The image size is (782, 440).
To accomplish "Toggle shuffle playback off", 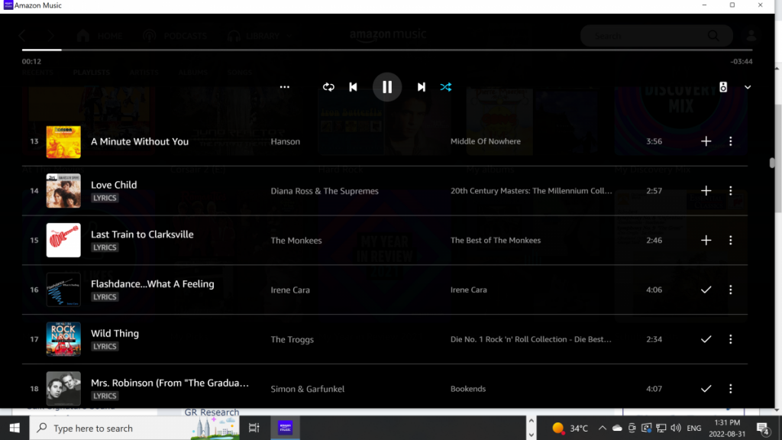I will pyautogui.click(x=446, y=87).
